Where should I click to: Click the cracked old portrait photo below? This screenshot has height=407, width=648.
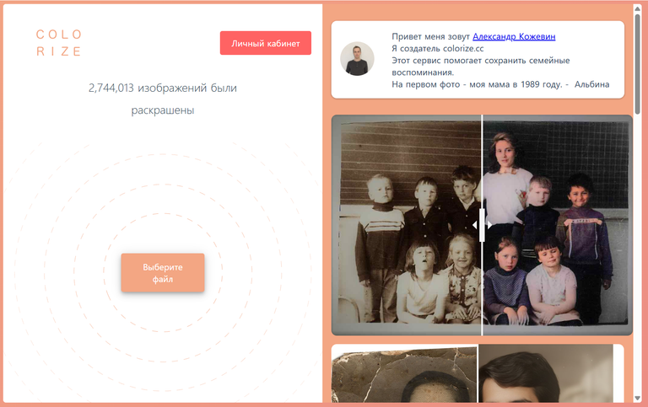click(x=404, y=373)
